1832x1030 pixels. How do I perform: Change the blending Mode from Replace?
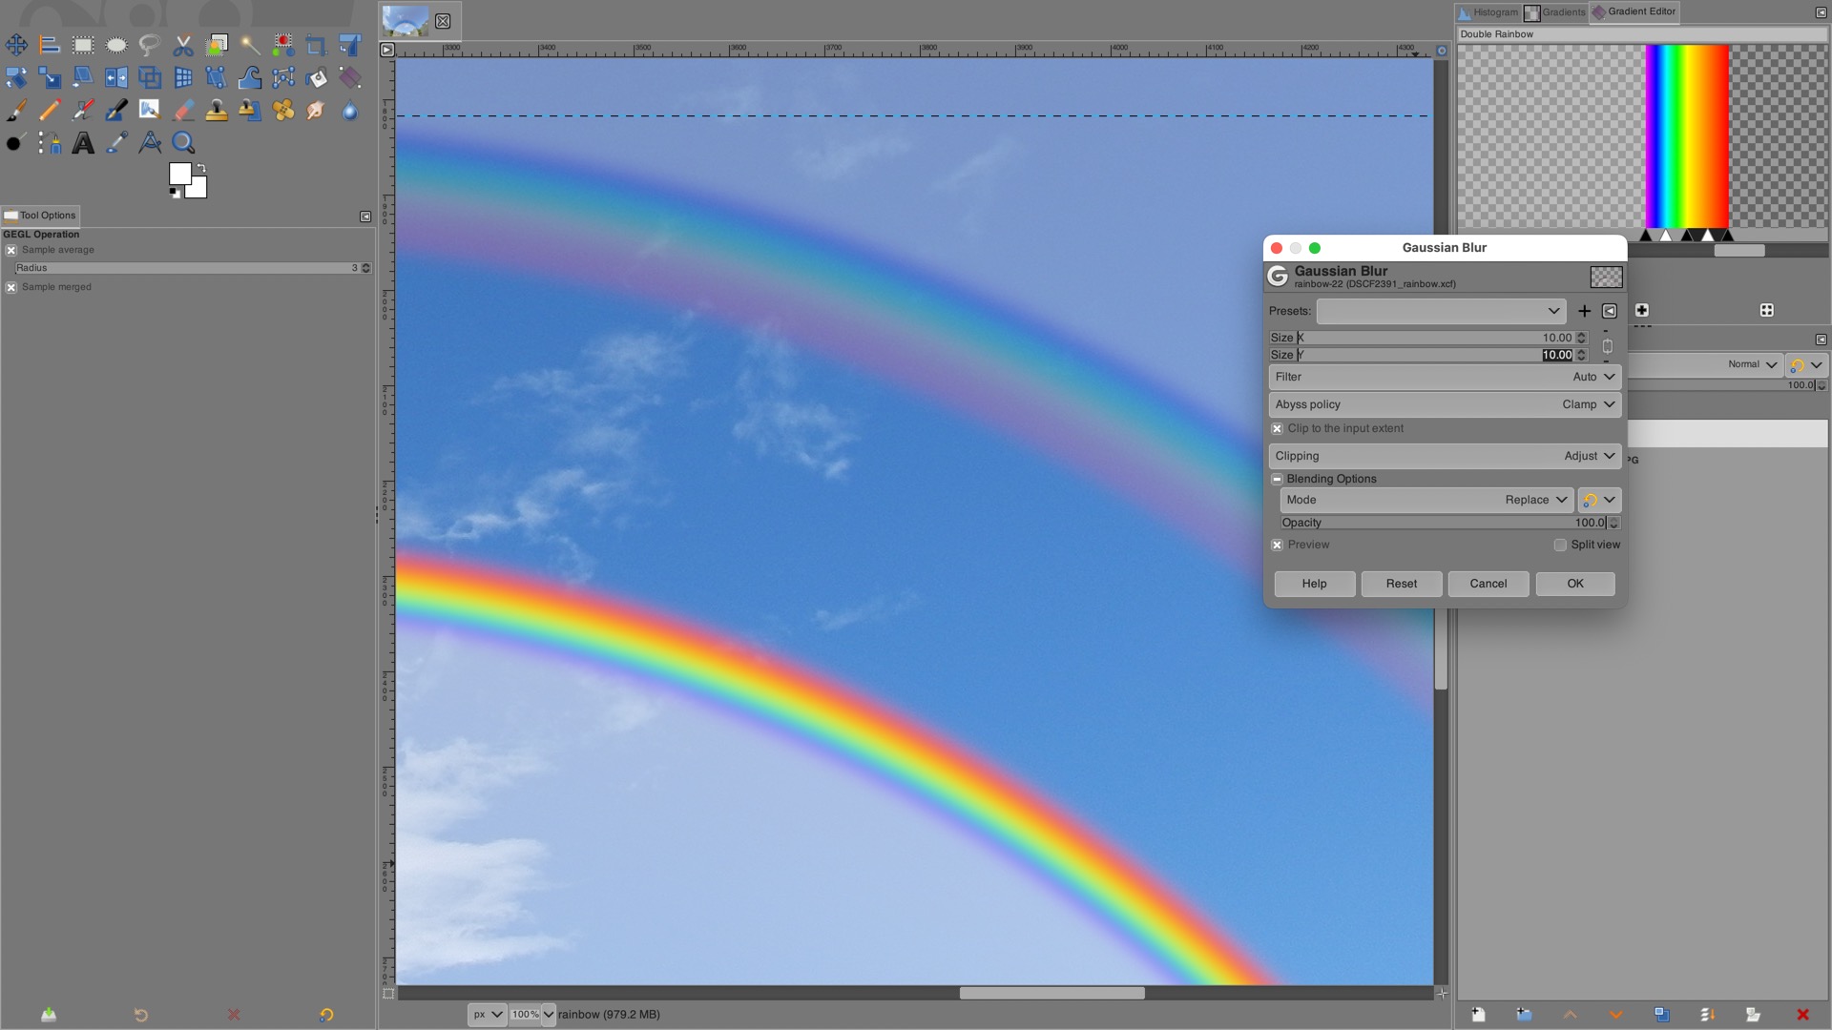coord(1426,500)
